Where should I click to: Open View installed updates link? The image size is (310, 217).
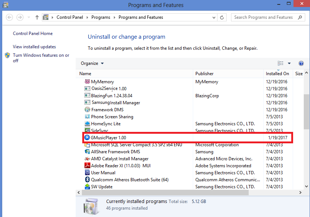point(34,47)
